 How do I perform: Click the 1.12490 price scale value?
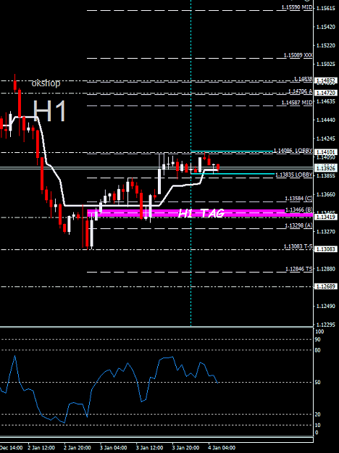point(326,307)
